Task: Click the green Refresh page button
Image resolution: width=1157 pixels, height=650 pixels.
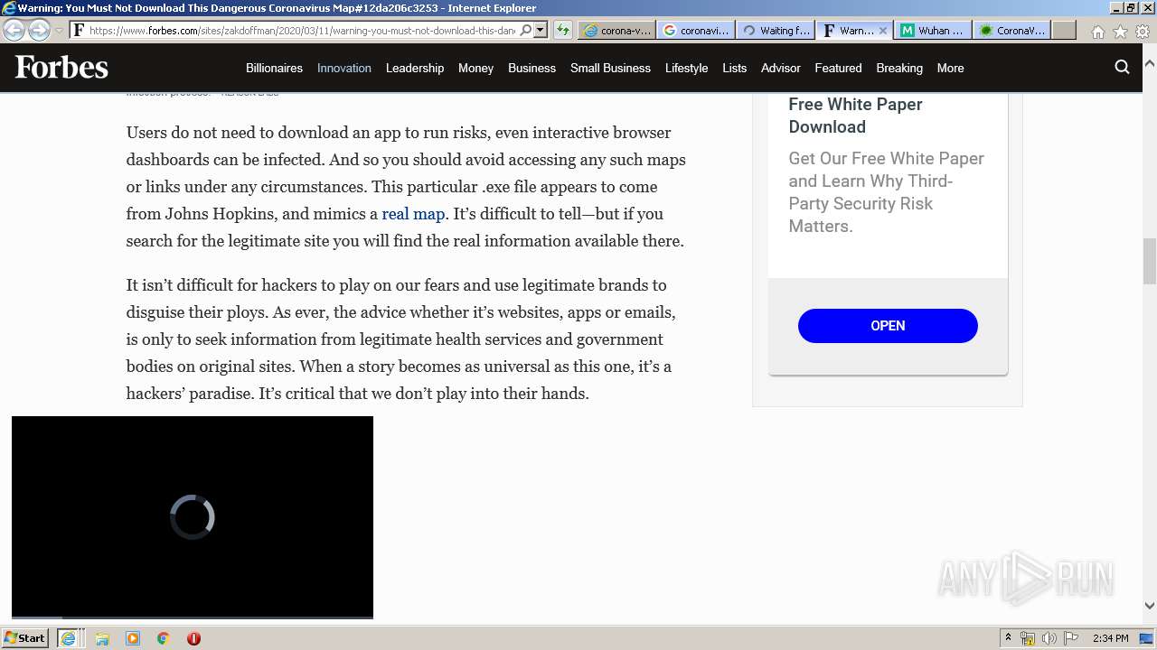Action: pos(563,30)
